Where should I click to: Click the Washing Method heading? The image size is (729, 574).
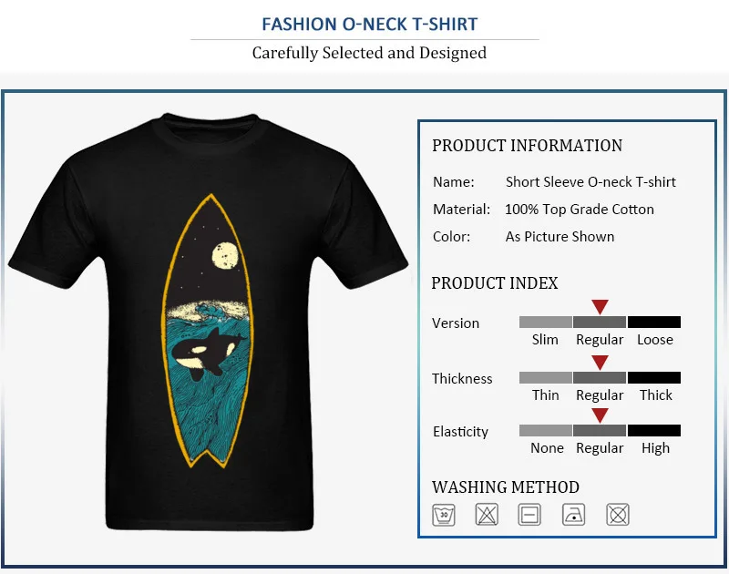[506, 487]
